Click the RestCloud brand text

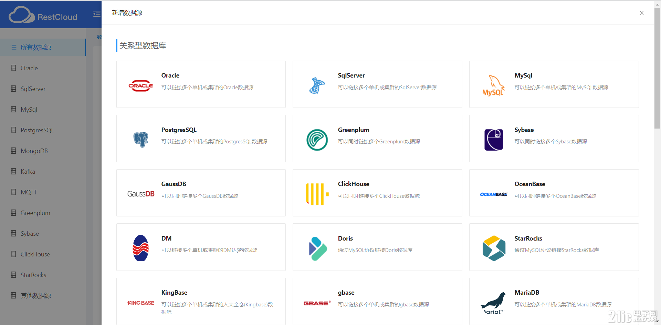[x=57, y=17]
